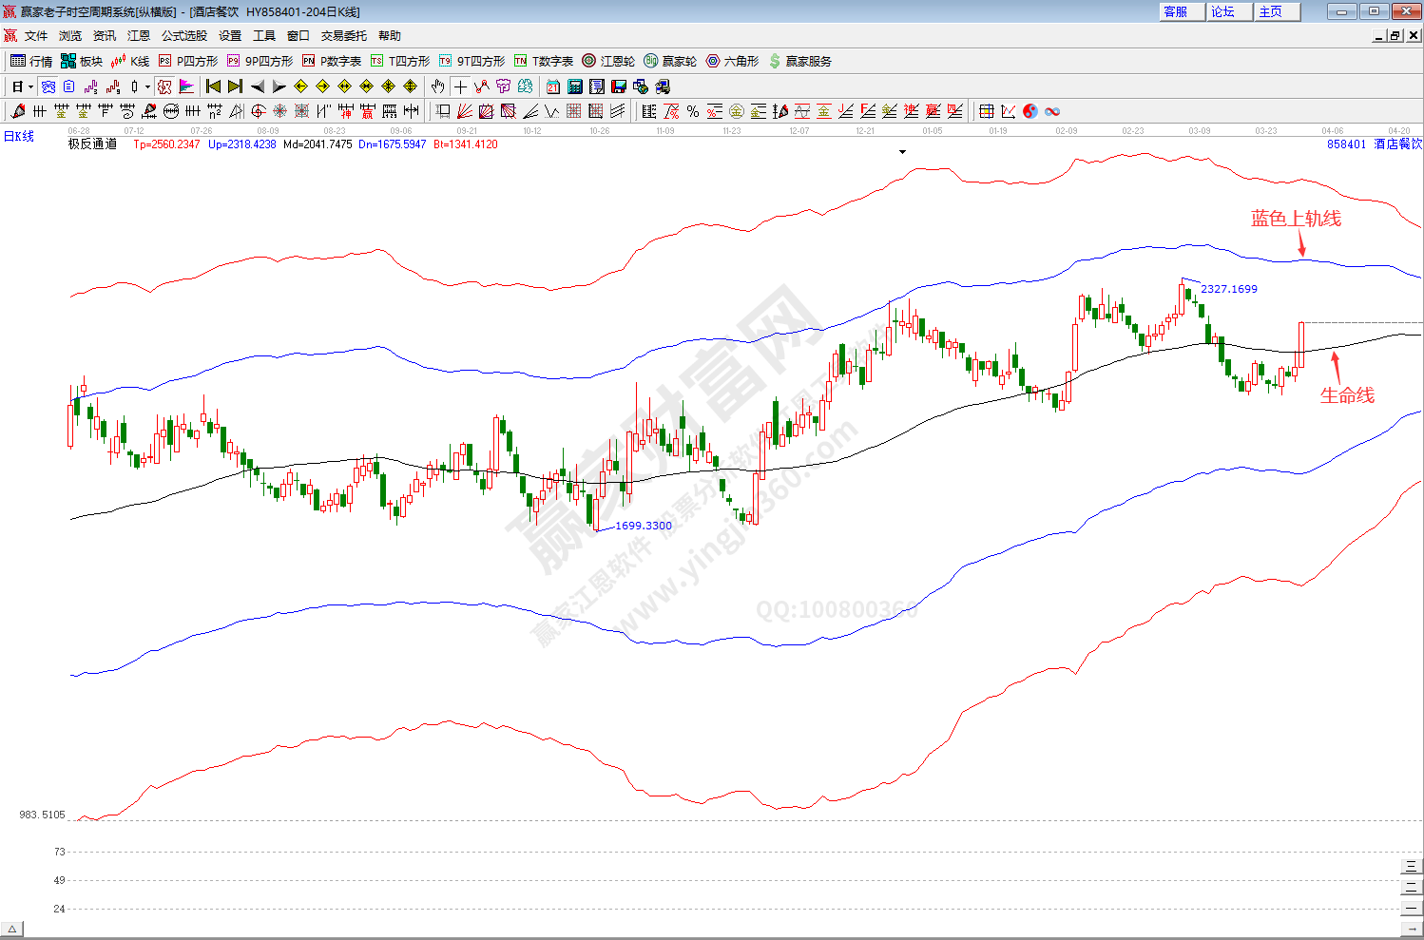Open the 江恩轮 (Gann wheel) tool
Screen dimensions: 1424x940
click(608, 61)
